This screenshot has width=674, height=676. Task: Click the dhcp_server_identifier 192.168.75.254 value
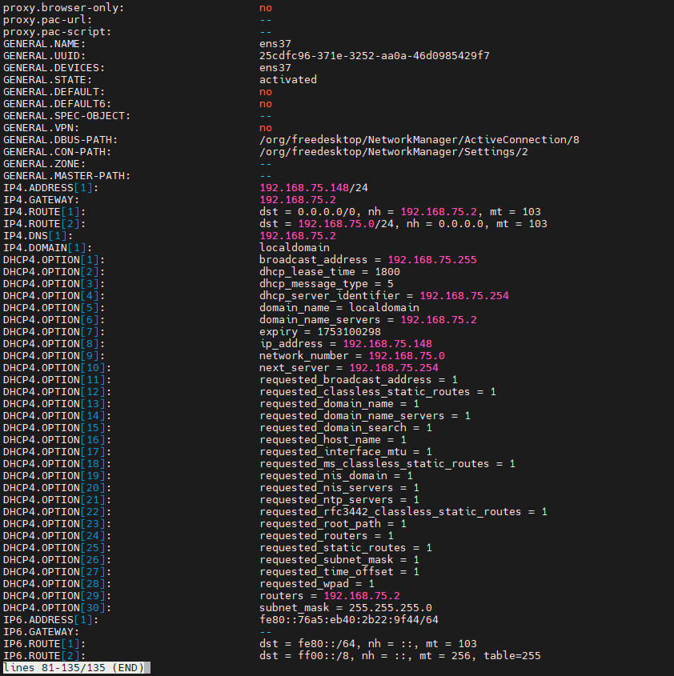tap(464, 296)
